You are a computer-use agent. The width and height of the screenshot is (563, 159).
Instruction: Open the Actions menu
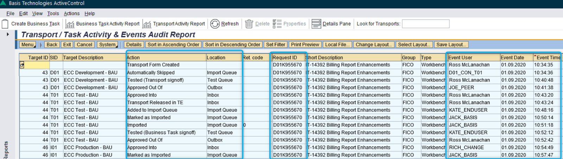click(x=72, y=13)
